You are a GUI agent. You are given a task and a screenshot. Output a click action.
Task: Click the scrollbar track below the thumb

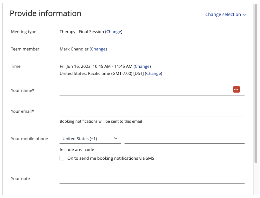[x=256, y=179]
